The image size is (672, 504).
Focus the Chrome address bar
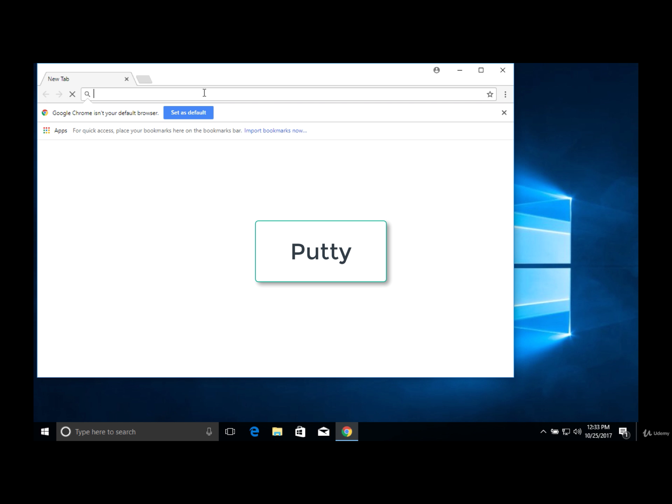click(x=289, y=94)
